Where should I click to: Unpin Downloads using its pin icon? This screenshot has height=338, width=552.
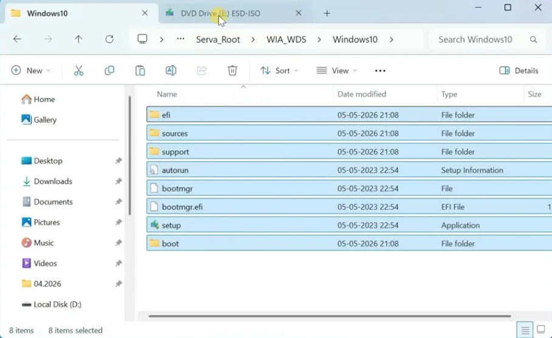pyautogui.click(x=119, y=181)
